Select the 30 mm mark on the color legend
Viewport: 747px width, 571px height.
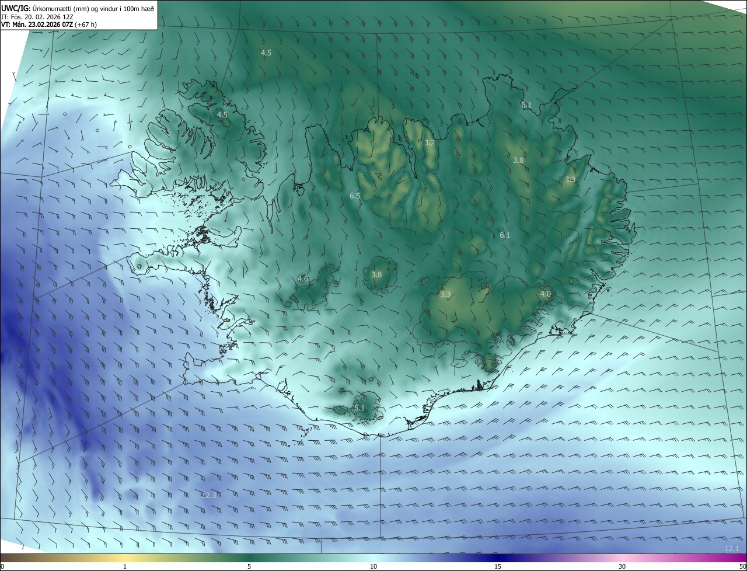pyautogui.click(x=622, y=566)
